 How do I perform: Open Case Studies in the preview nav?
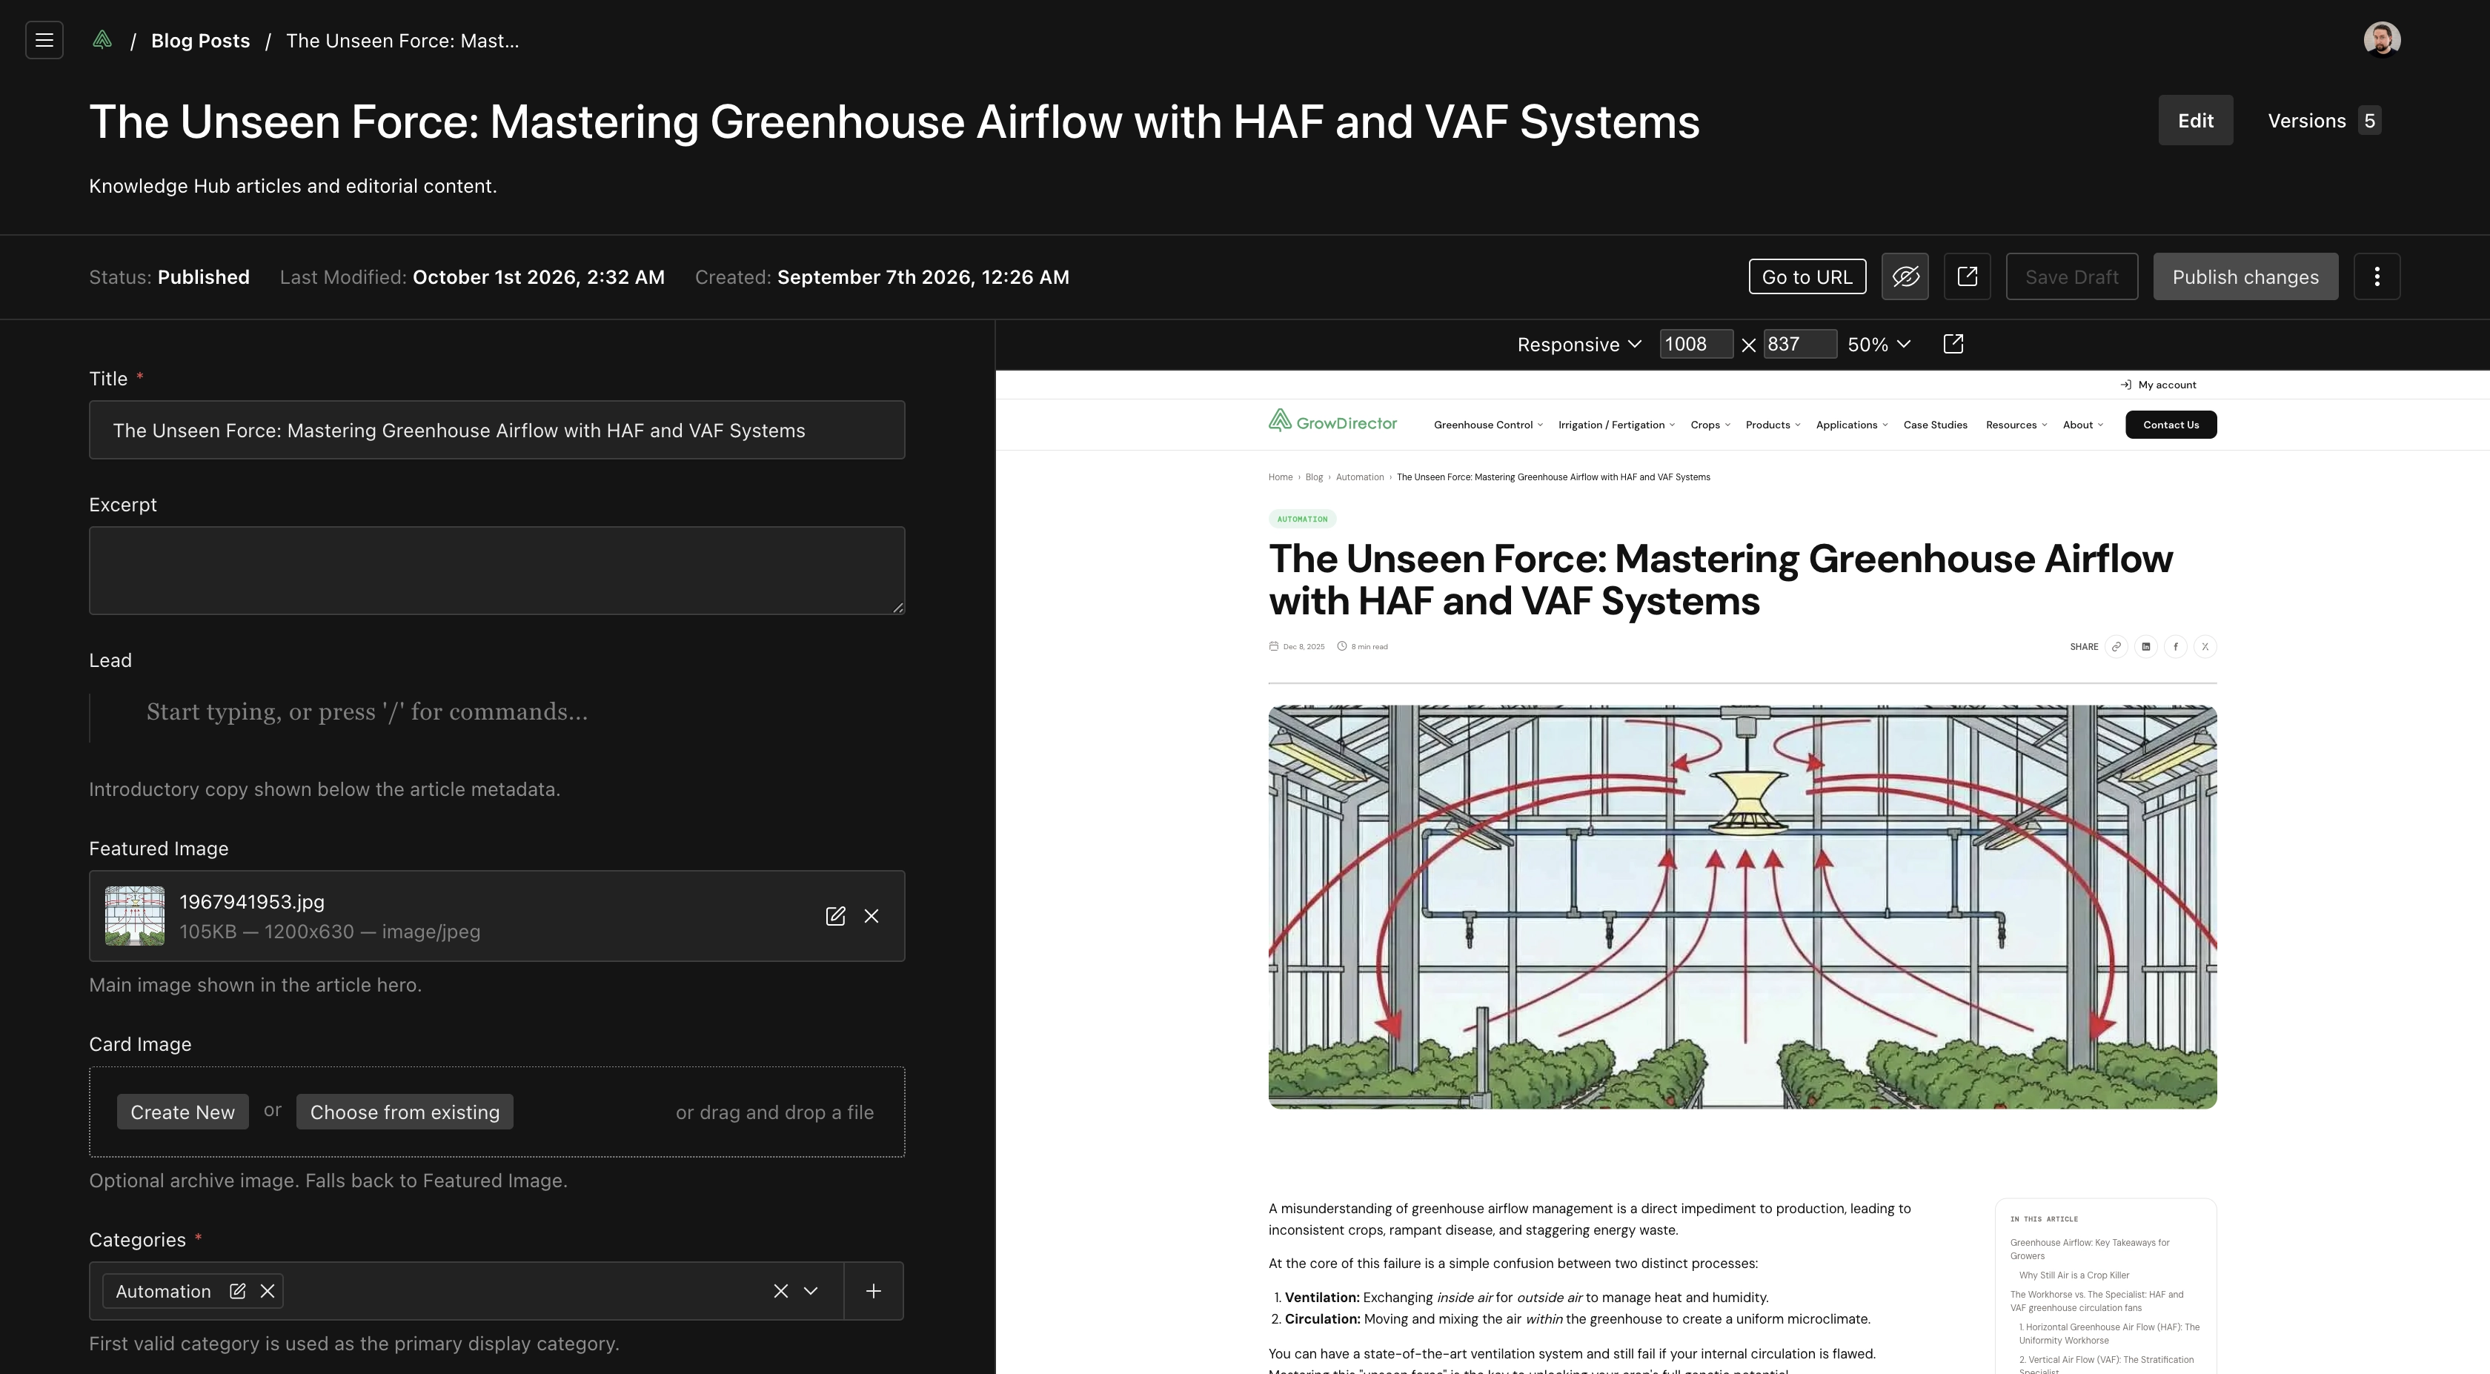click(x=1935, y=425)
